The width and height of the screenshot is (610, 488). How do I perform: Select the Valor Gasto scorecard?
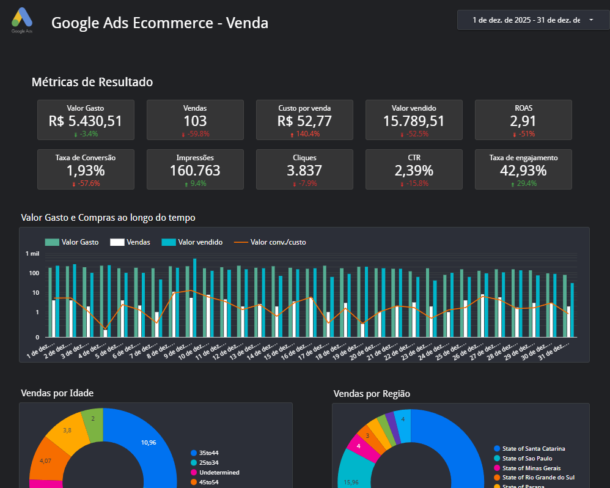(x=86, y=120)
